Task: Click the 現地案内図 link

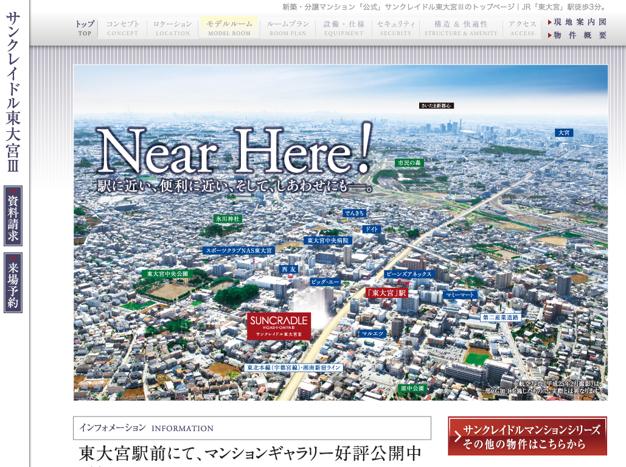Action: coord(577,22)
